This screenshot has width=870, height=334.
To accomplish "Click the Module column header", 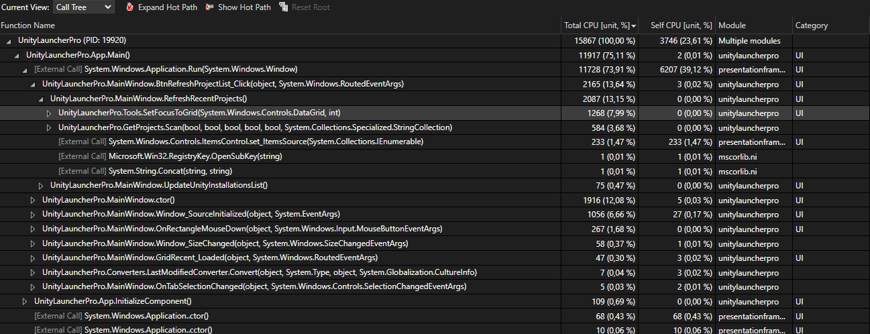I will [754, 25].
